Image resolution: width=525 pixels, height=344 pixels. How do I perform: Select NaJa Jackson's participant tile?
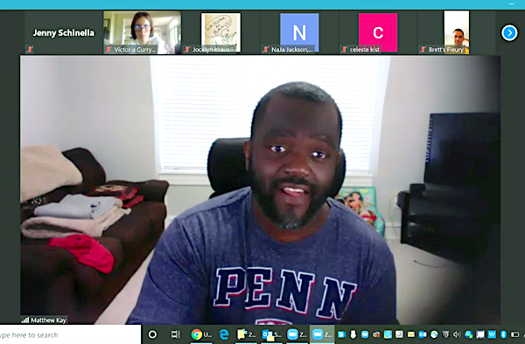tap(299, 32)
